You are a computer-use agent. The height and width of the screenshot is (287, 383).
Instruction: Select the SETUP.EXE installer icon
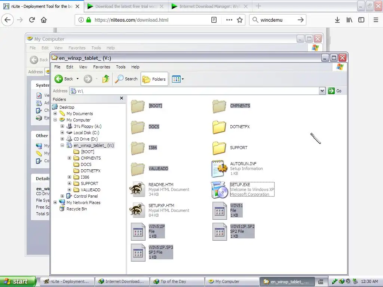point(219,189)
